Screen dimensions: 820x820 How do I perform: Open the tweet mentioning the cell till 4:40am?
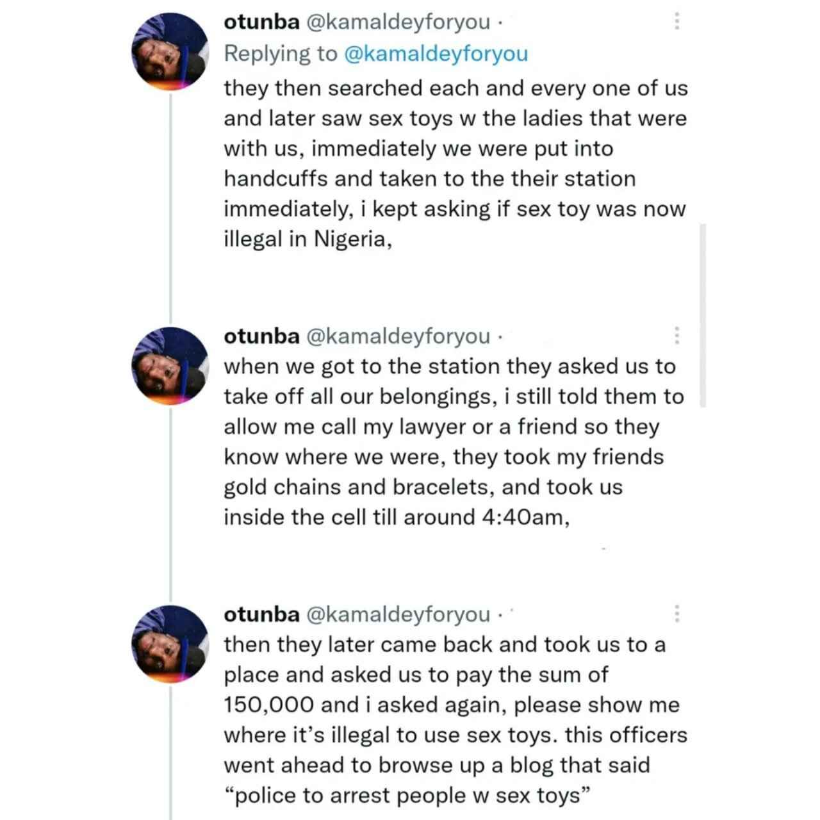click(x=454, y=442)
